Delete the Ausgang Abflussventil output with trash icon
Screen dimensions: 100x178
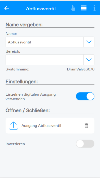(x=86, y=126)
